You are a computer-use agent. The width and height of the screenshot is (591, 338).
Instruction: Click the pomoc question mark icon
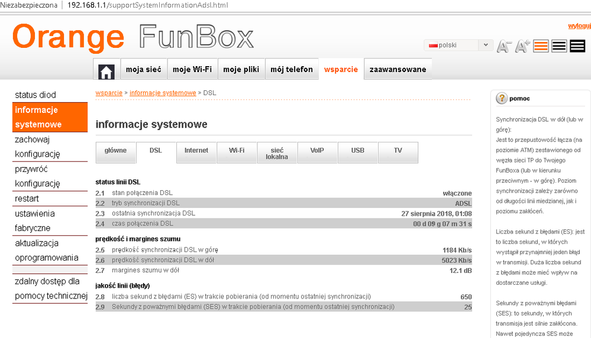pos(502,99)
